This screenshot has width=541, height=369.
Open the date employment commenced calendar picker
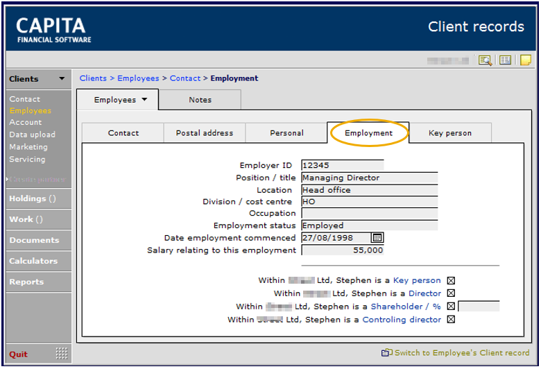click(x=377, y=237)
